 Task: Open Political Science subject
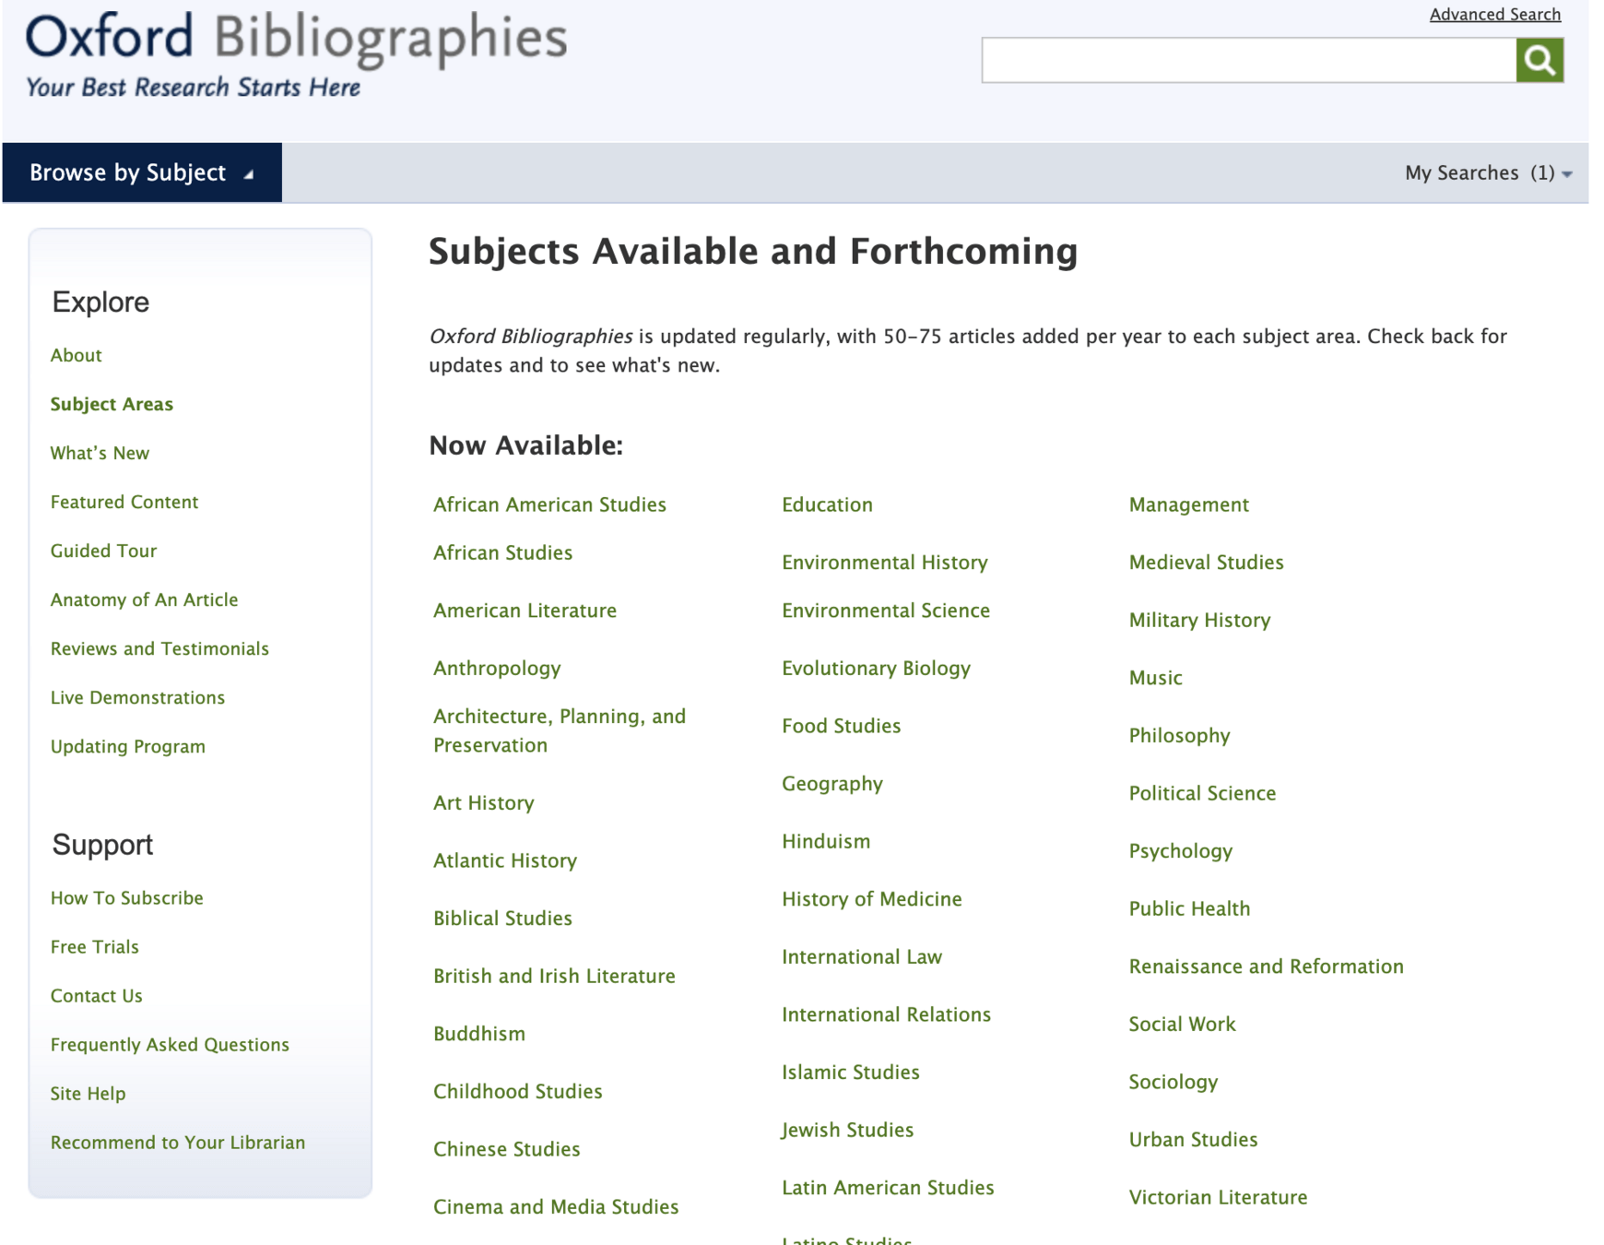coord(1202,793)
